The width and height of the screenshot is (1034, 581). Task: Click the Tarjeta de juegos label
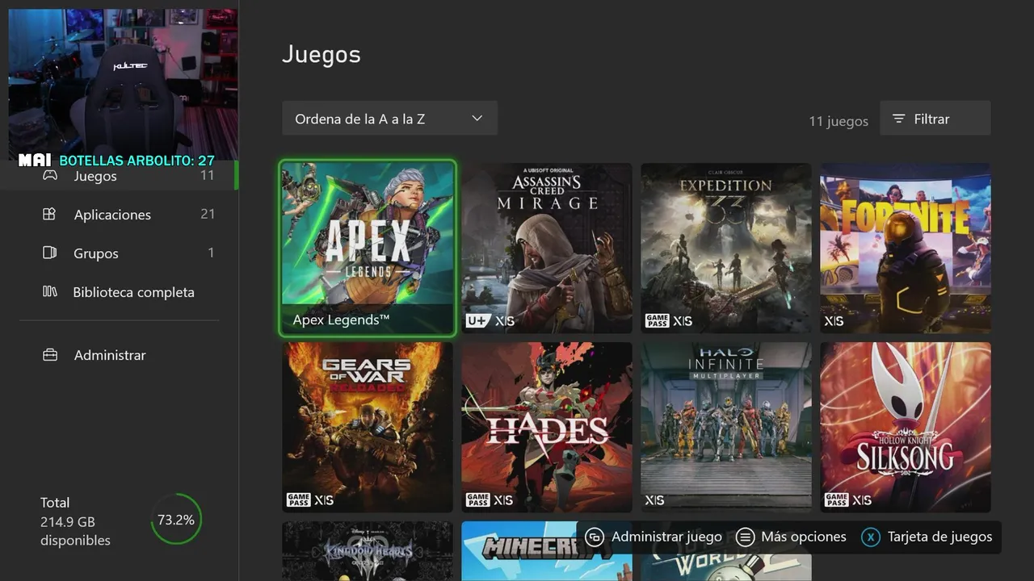pyautogui.click(x=939, y=537)
